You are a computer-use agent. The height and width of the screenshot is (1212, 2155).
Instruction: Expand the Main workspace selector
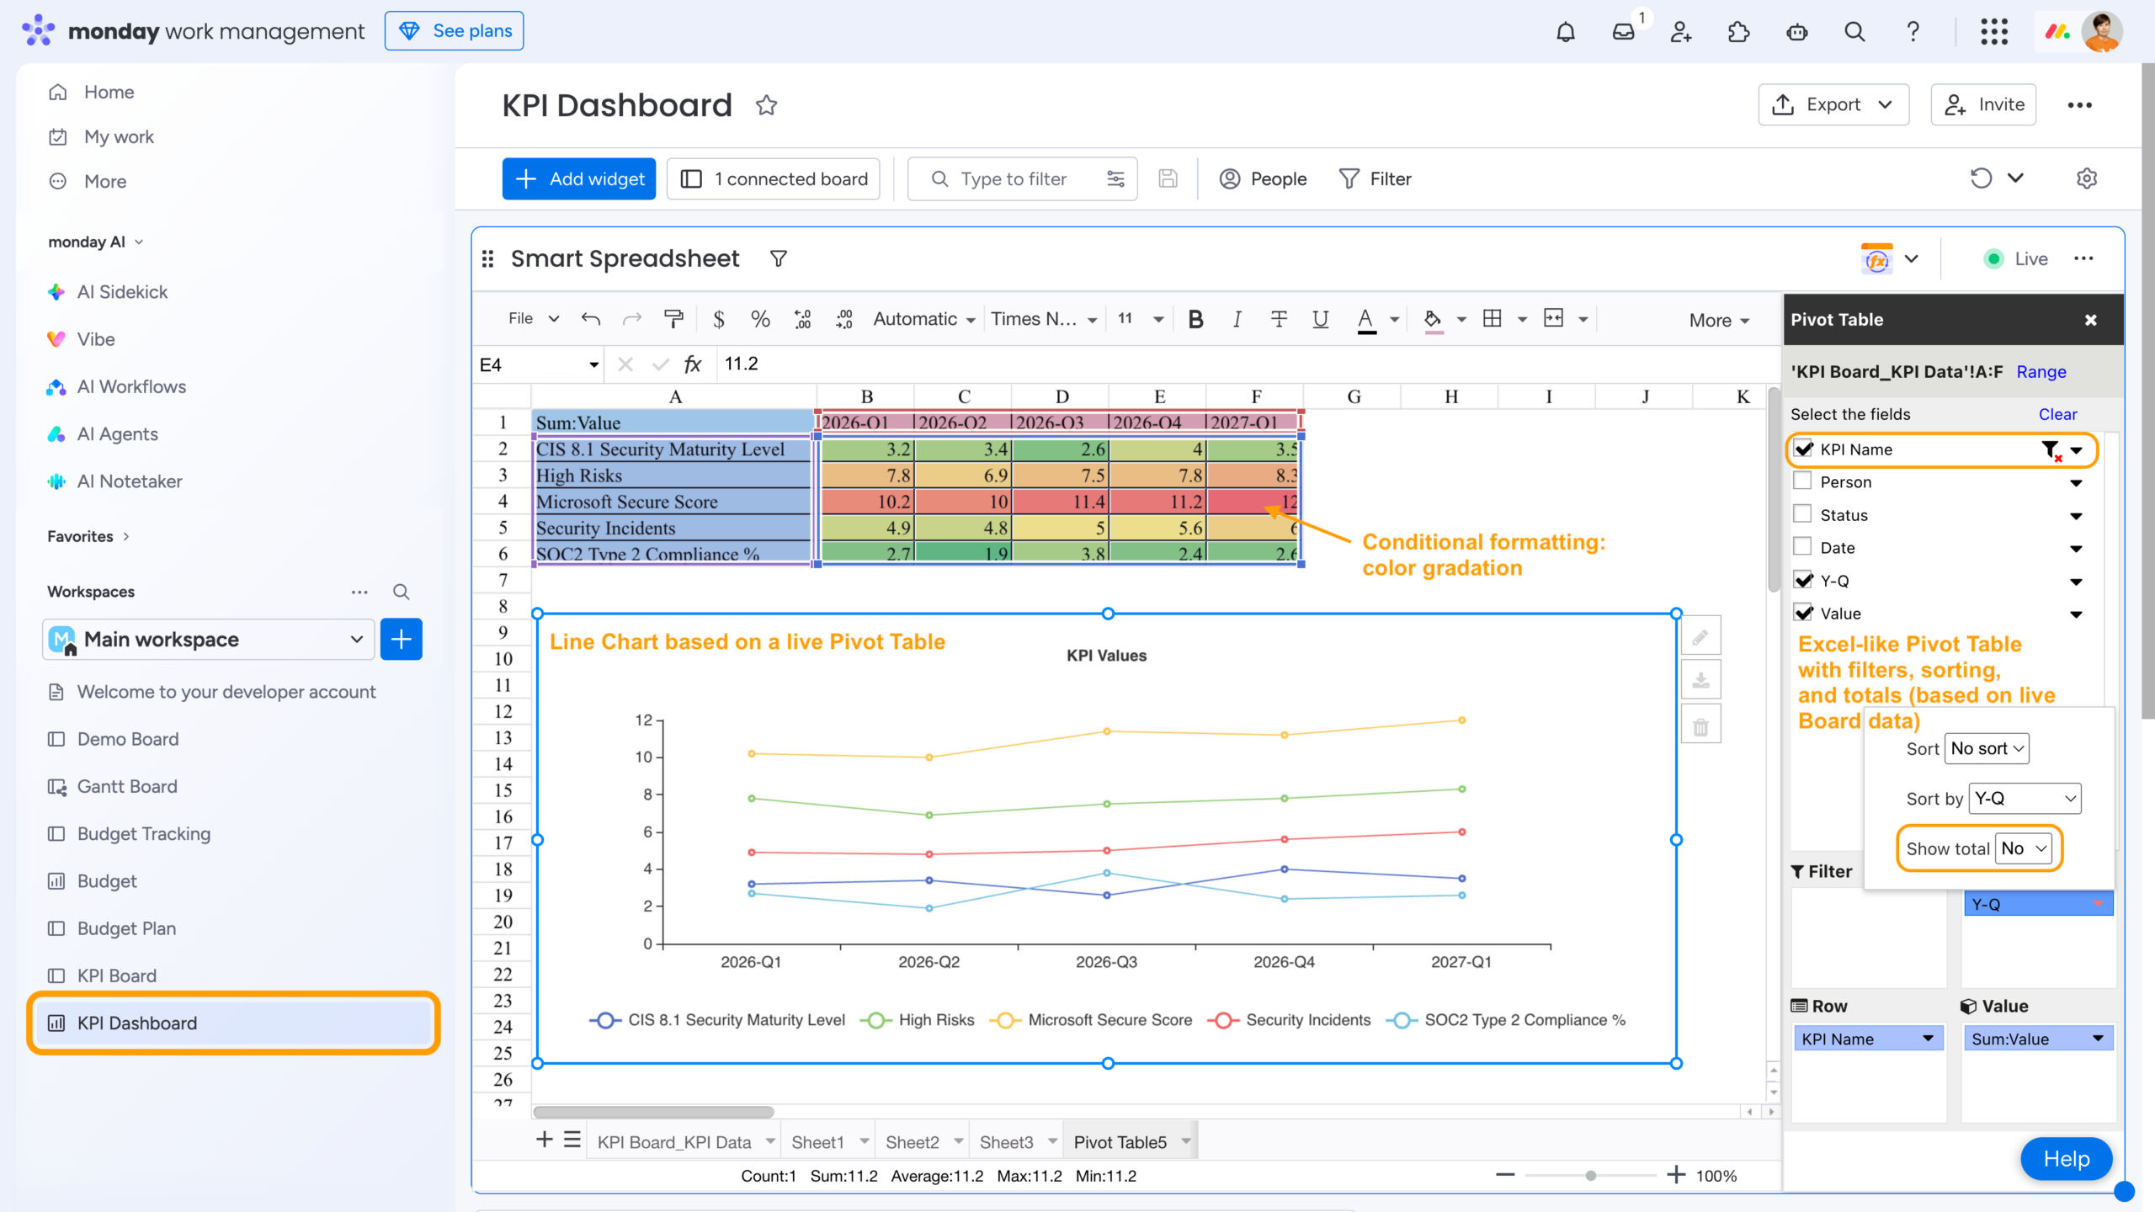click(355, 639)
